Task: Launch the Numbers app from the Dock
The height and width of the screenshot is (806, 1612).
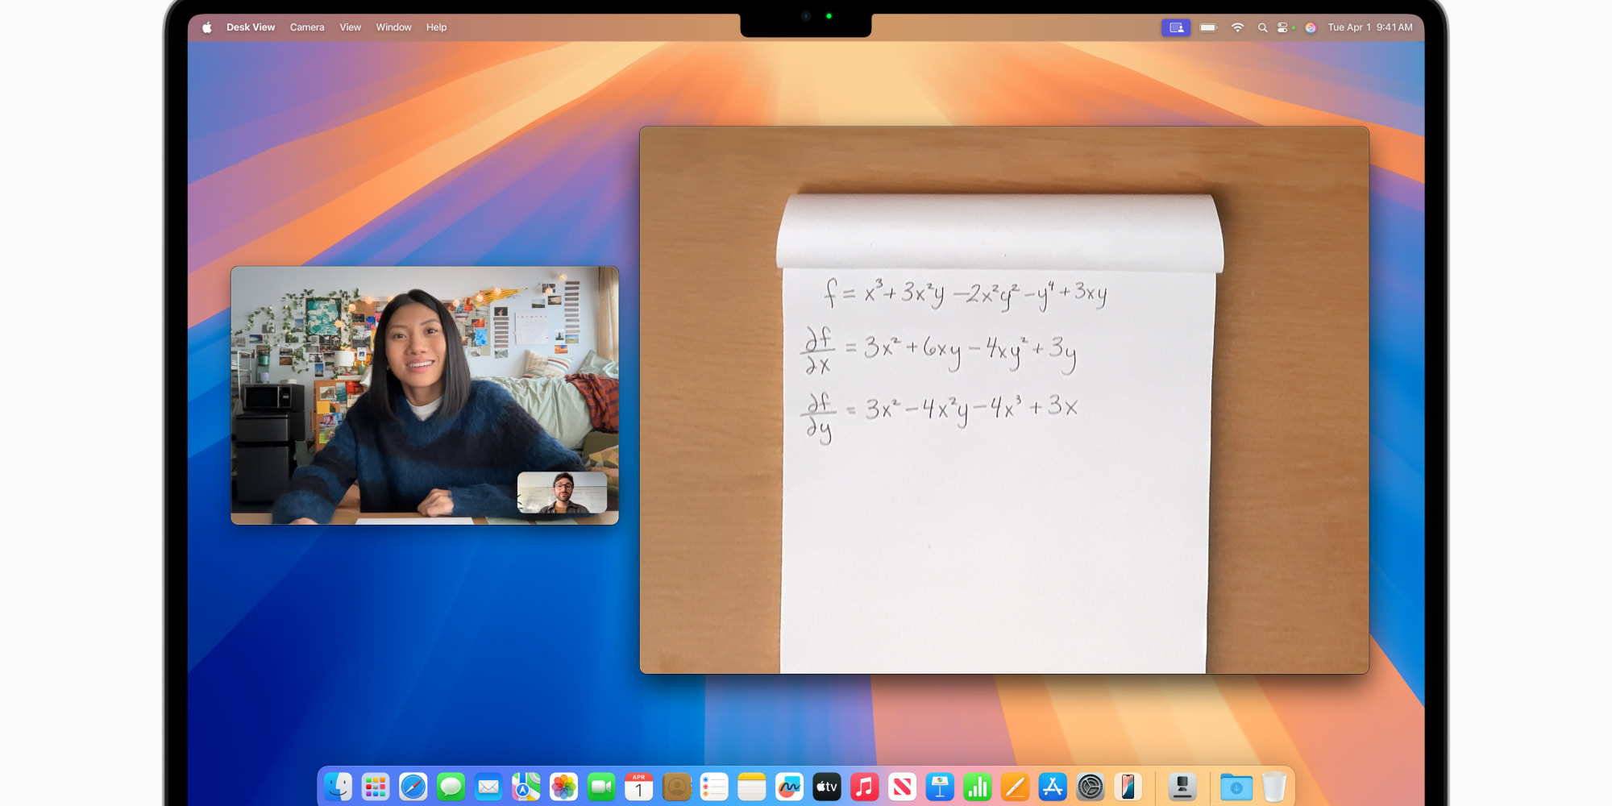Action: [977, 787]
